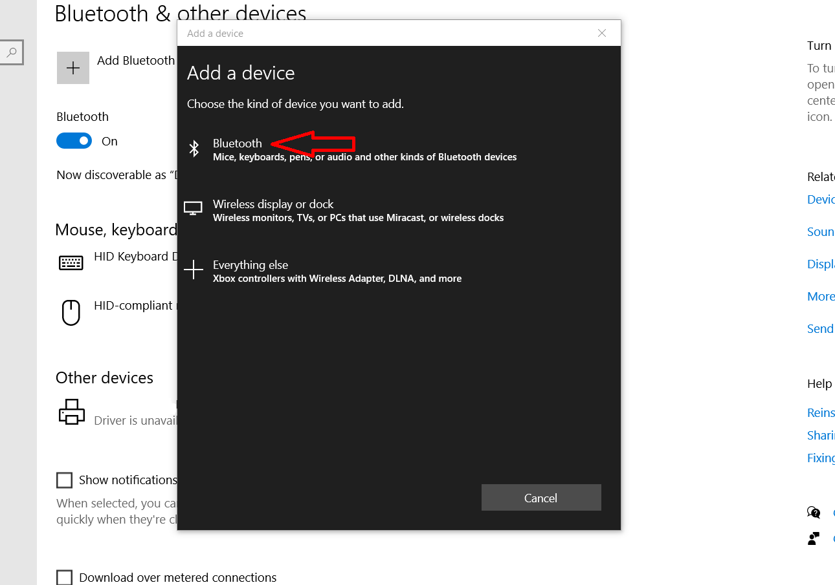Click the HID-compliant mouse entry text
The image size is (835, 585).
[x=135, y=306]
